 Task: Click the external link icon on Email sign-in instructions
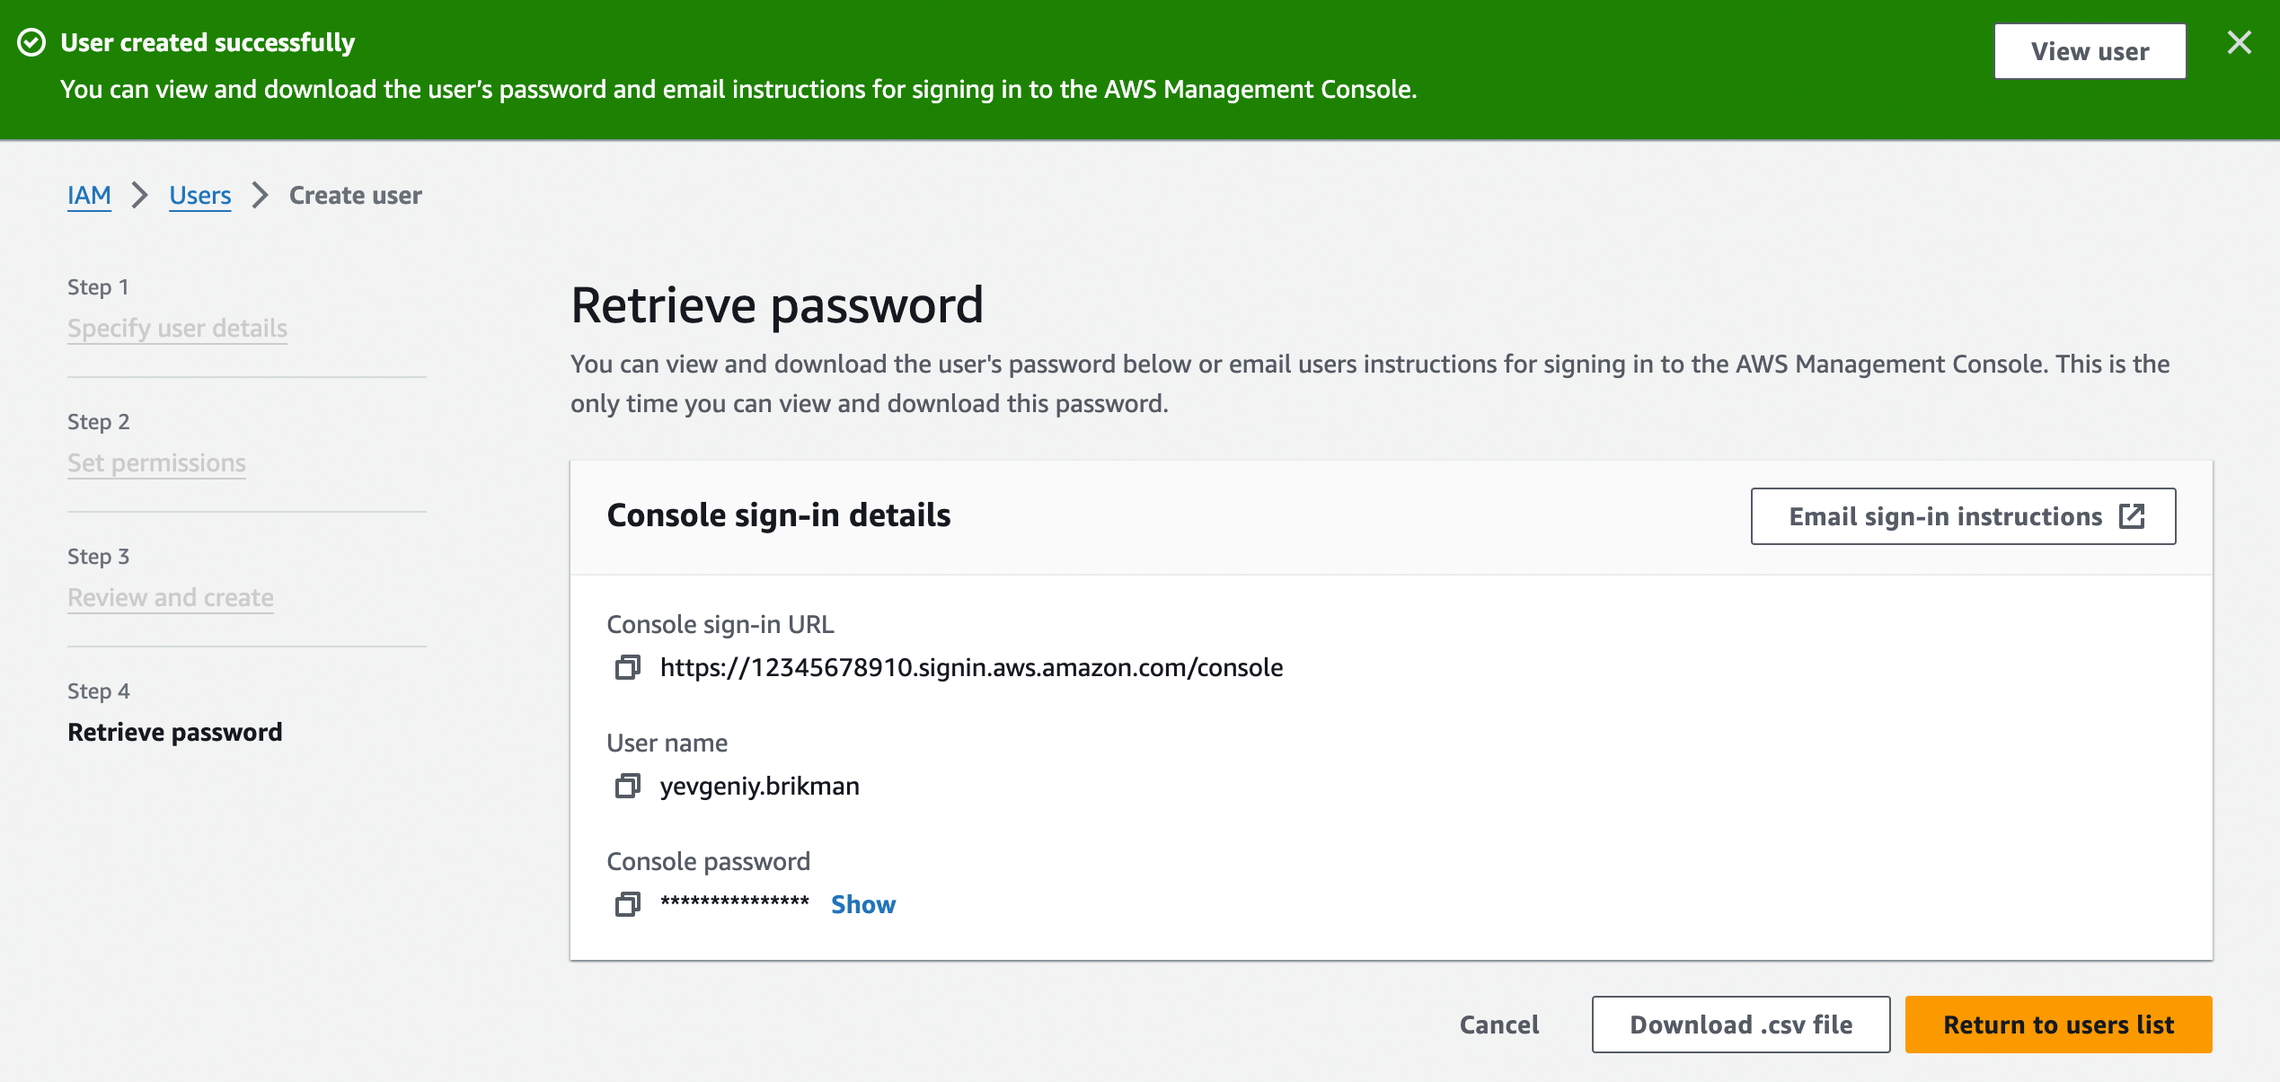click(x=2132, y=516)
